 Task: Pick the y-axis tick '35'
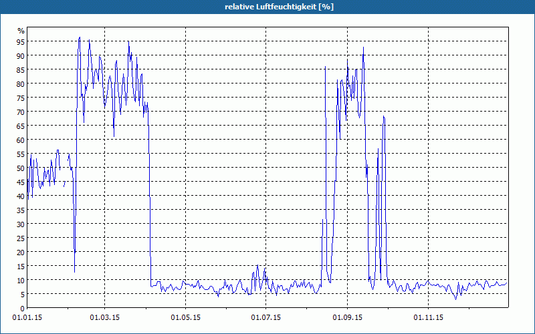(x=21, y=210)
